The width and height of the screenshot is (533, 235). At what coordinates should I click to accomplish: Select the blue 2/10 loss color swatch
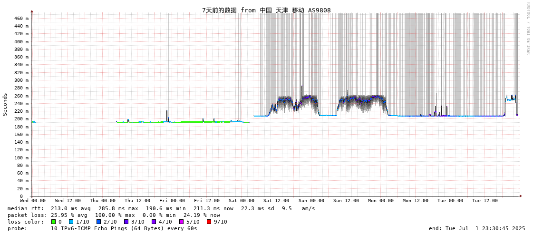(98, 222)
